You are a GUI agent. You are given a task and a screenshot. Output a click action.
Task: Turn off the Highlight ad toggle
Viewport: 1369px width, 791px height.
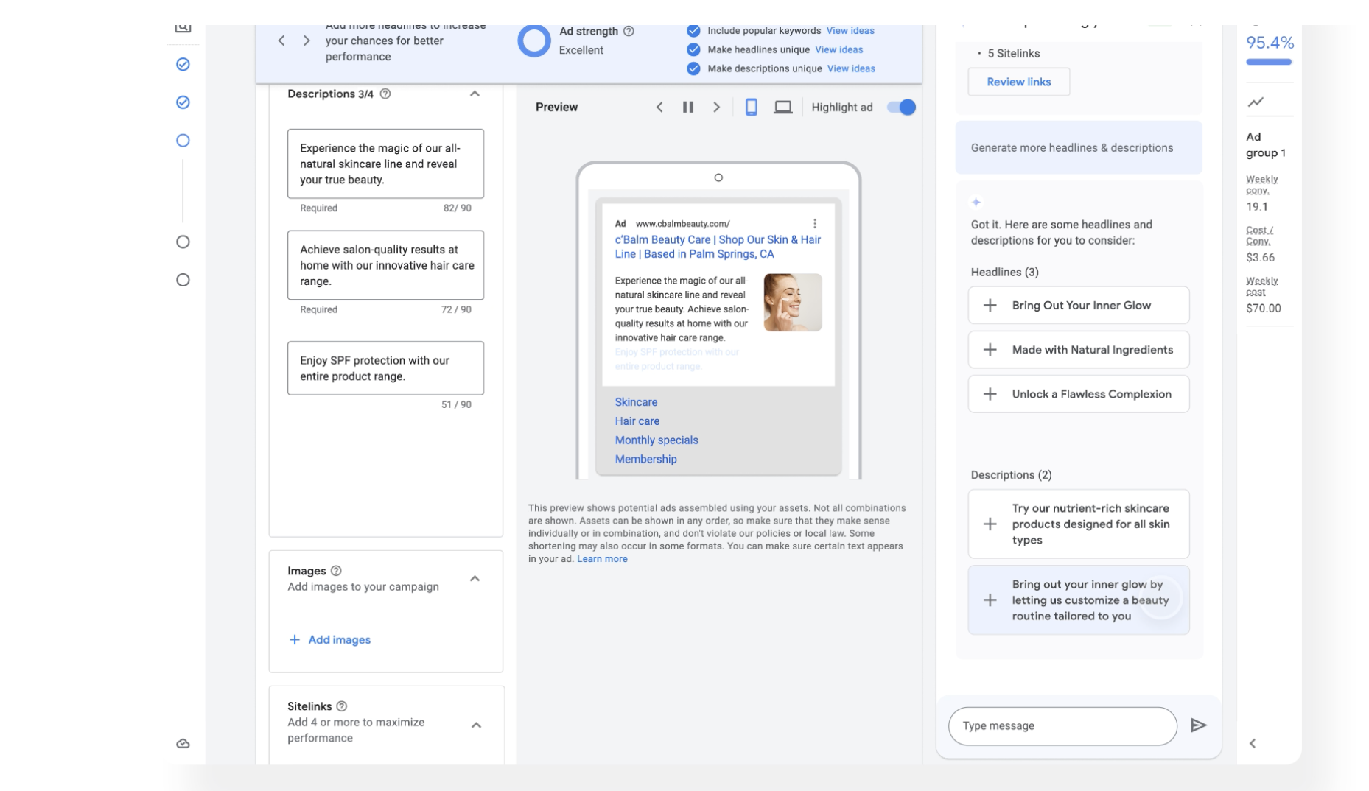click(x=901, y=108)
